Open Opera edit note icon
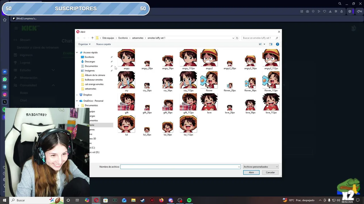The height and width of the screenshot is (204, 364). [x=302, y=11]
